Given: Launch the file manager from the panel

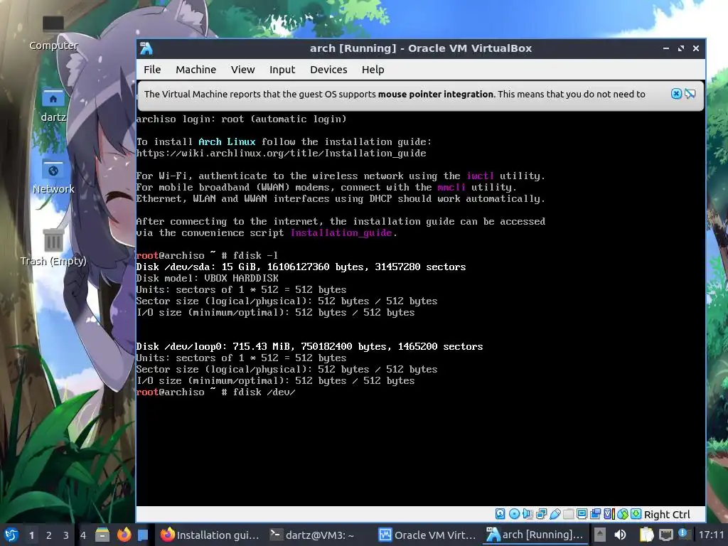Looking at the screenshot, I should 102,535.
